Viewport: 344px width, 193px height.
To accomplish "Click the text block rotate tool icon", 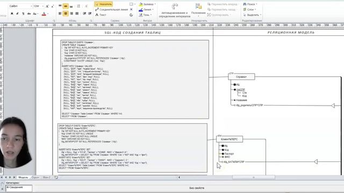I will [131, 15].
